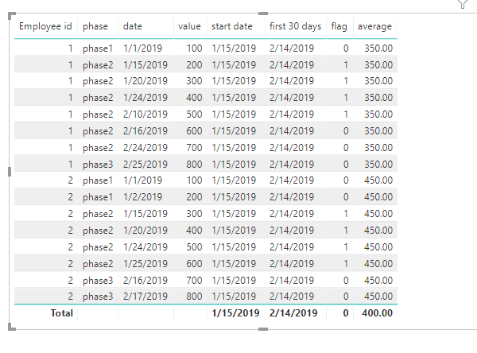Select the date cell 2/24/2019
The height and width of the screenshot is (353, 477).
[x=145, y=148]
